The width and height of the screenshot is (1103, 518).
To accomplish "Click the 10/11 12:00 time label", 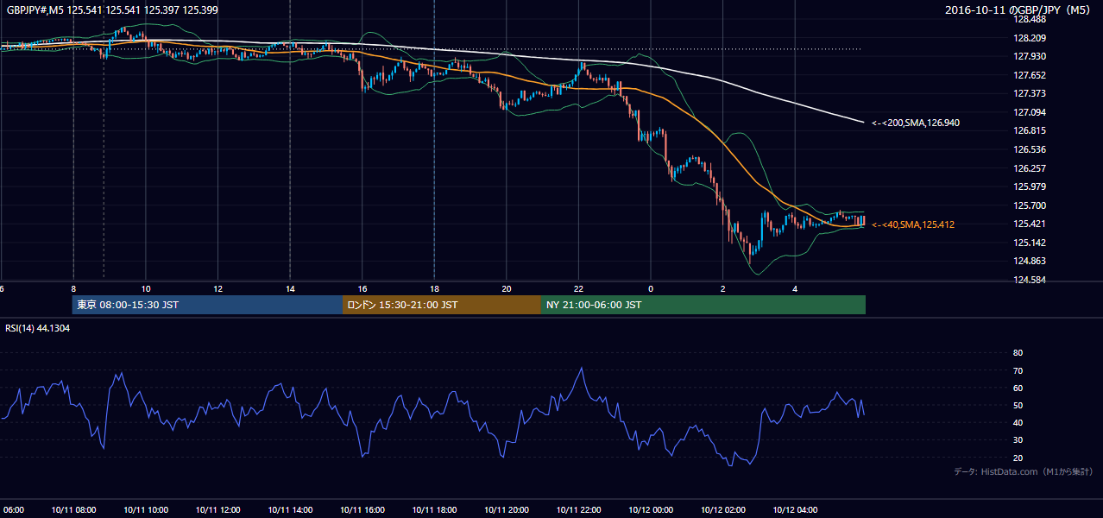I will (217, 509).
